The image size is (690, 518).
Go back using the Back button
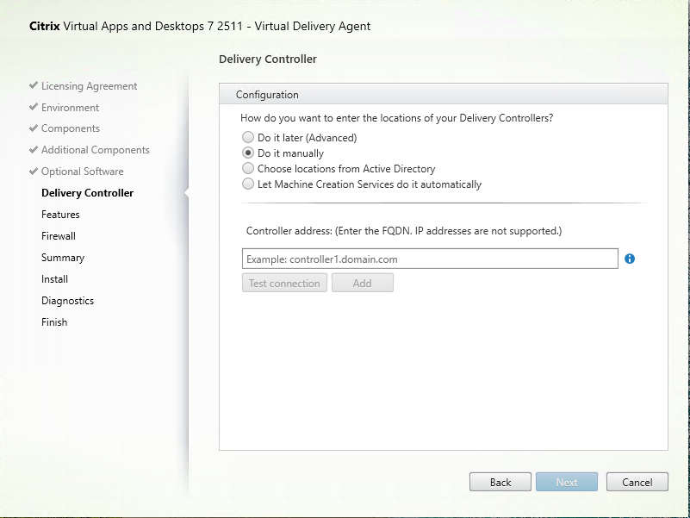[x=500, y=482]
